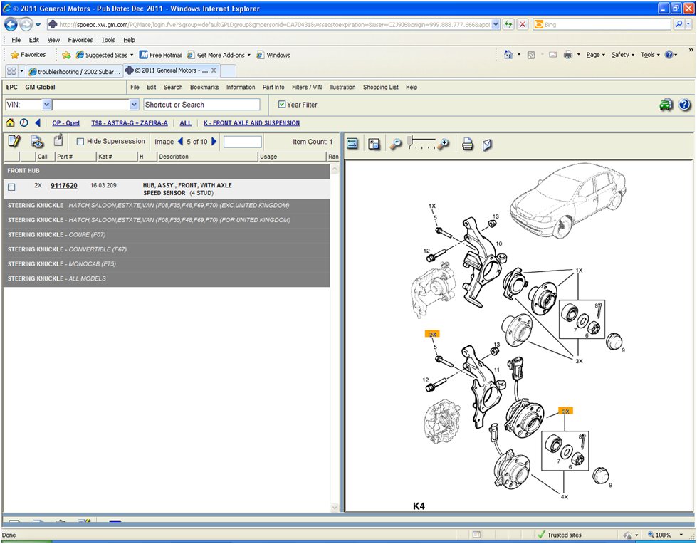
Task: Stop loading with red X icon
Action: click(x=523, y=24)
